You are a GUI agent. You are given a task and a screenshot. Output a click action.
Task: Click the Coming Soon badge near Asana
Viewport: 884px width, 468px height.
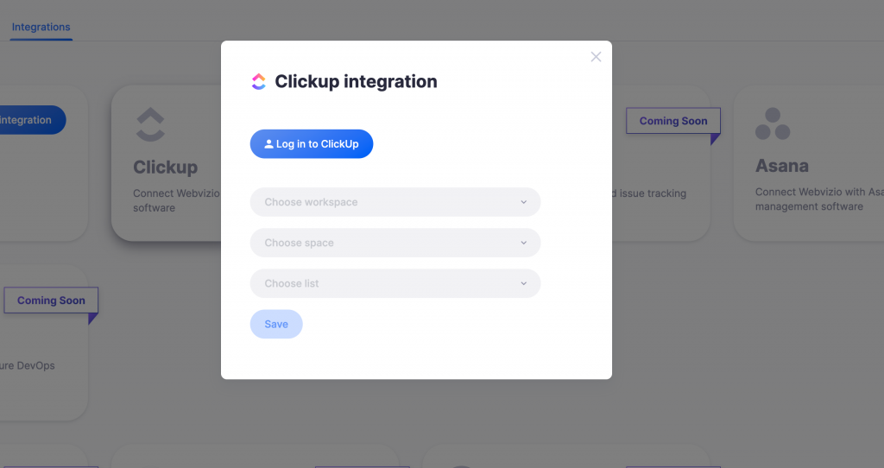(x=673, y=121)
